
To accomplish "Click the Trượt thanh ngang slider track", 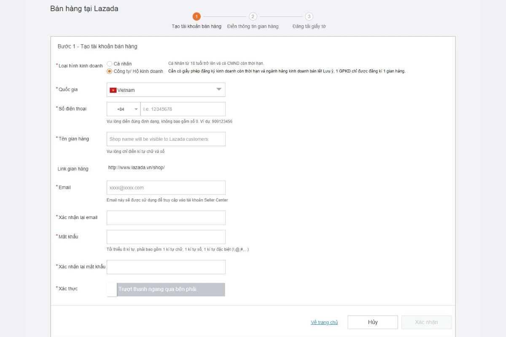I will (171, 289).
